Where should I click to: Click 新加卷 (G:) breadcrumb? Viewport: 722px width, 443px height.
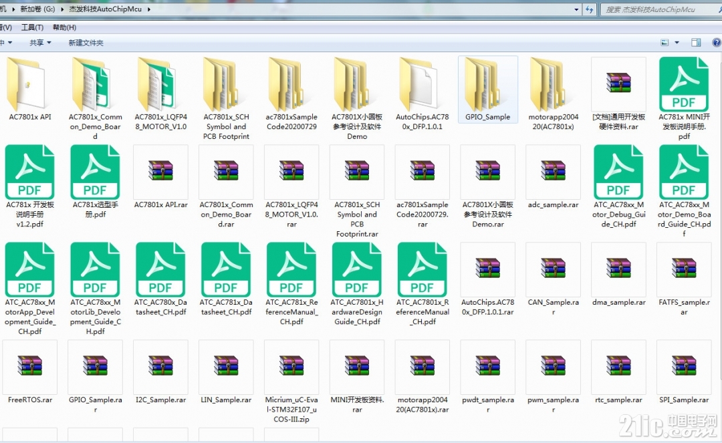pyautogui.click(x=37, y=9)
